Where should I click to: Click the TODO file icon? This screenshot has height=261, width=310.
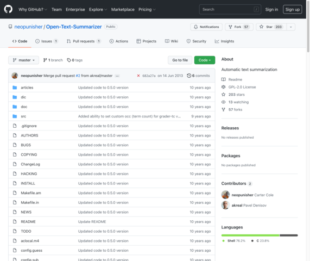tap(15, 231)
